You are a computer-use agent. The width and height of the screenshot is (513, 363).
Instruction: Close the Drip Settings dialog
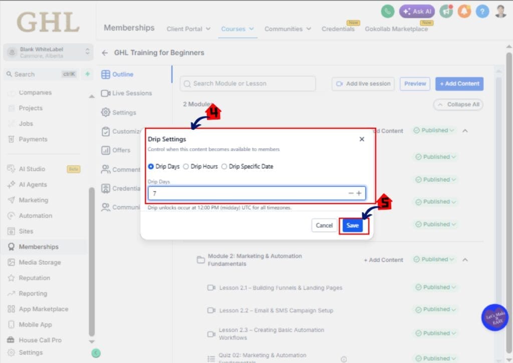click(362, 139)
